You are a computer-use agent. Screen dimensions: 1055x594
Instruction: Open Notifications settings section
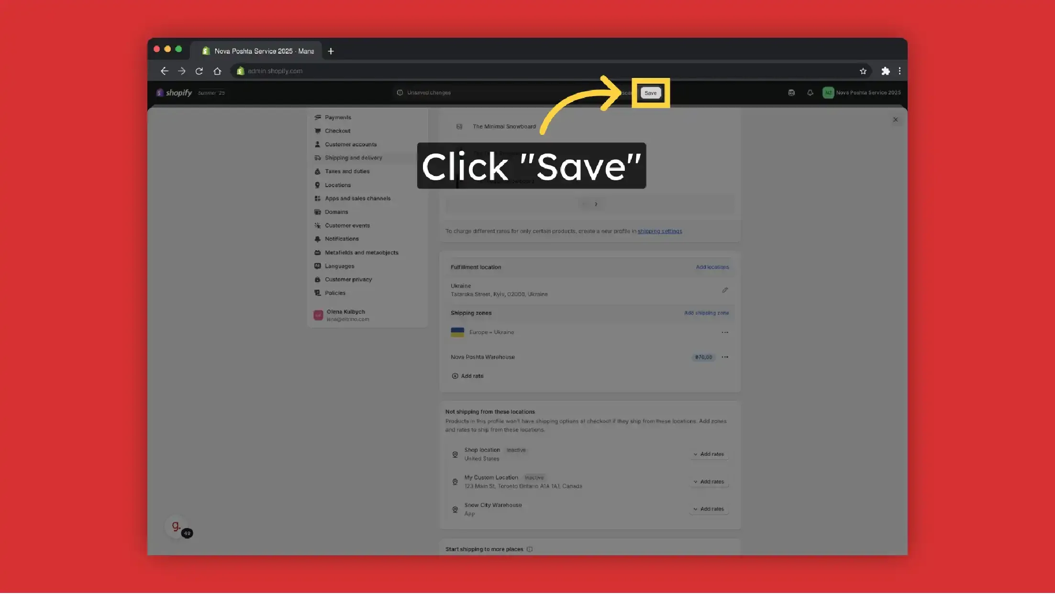pos(342,239)
